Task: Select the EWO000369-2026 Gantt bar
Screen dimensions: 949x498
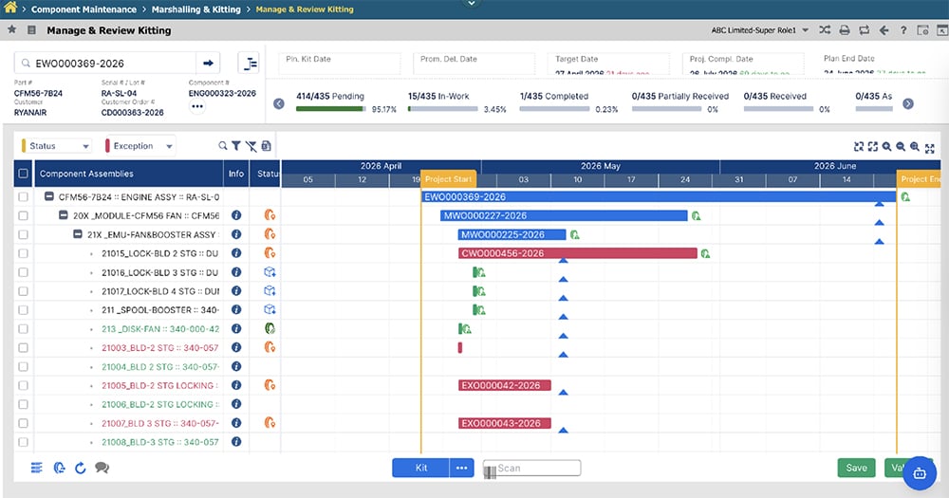Action: coord(659,196)
